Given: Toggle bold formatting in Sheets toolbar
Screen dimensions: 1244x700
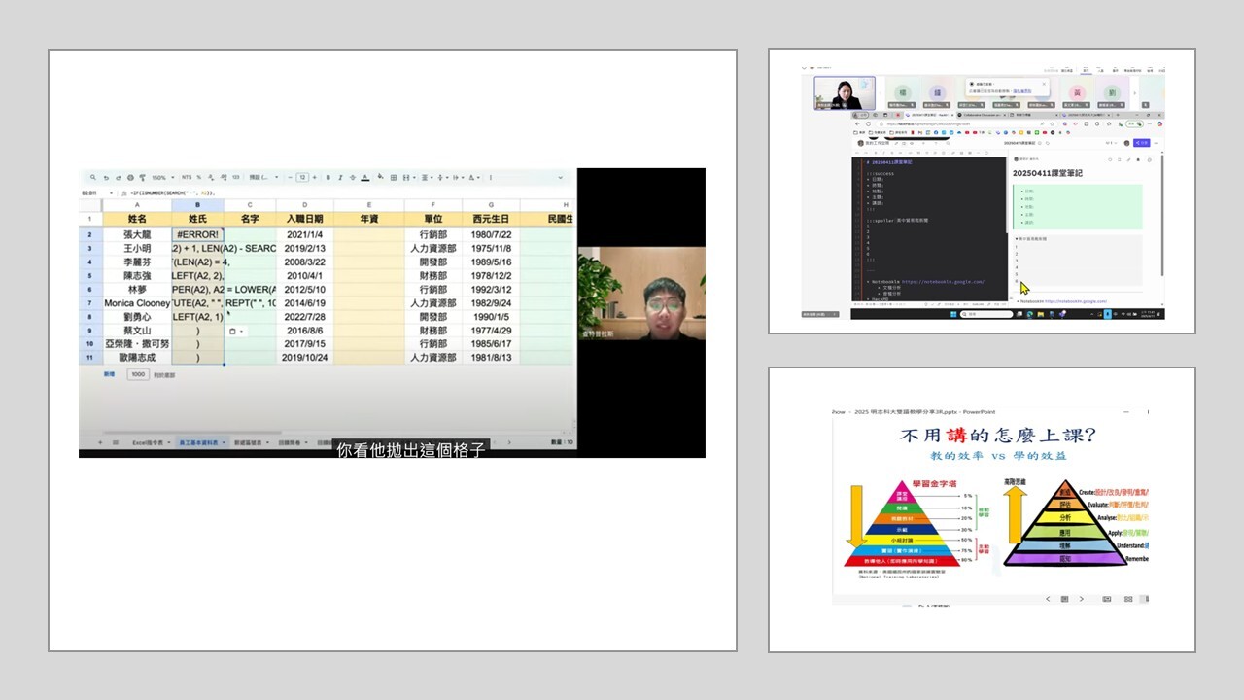Looking at the screenshot, I should pos(328,178).
